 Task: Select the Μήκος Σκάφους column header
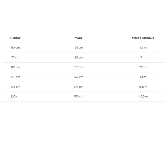coord(143,38)
